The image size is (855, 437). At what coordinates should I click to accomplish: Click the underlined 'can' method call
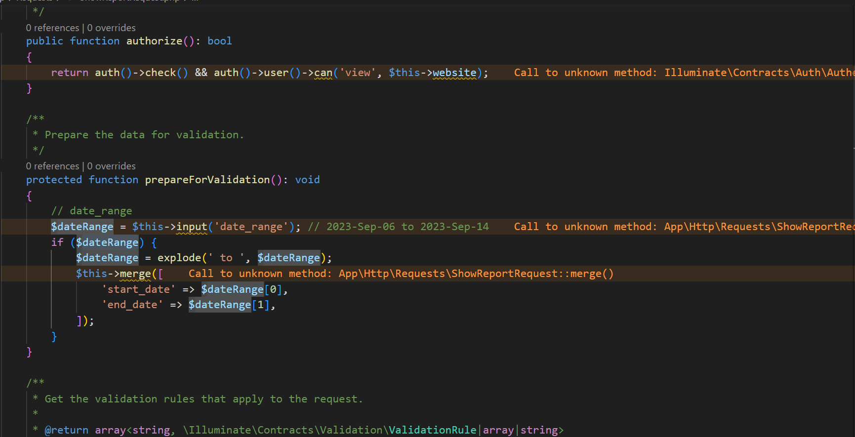pyautogui.click(x=323, y=73)
